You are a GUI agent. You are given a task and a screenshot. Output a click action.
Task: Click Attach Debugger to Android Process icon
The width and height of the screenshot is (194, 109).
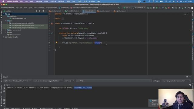pyautogui.click(x=166, y=8)
